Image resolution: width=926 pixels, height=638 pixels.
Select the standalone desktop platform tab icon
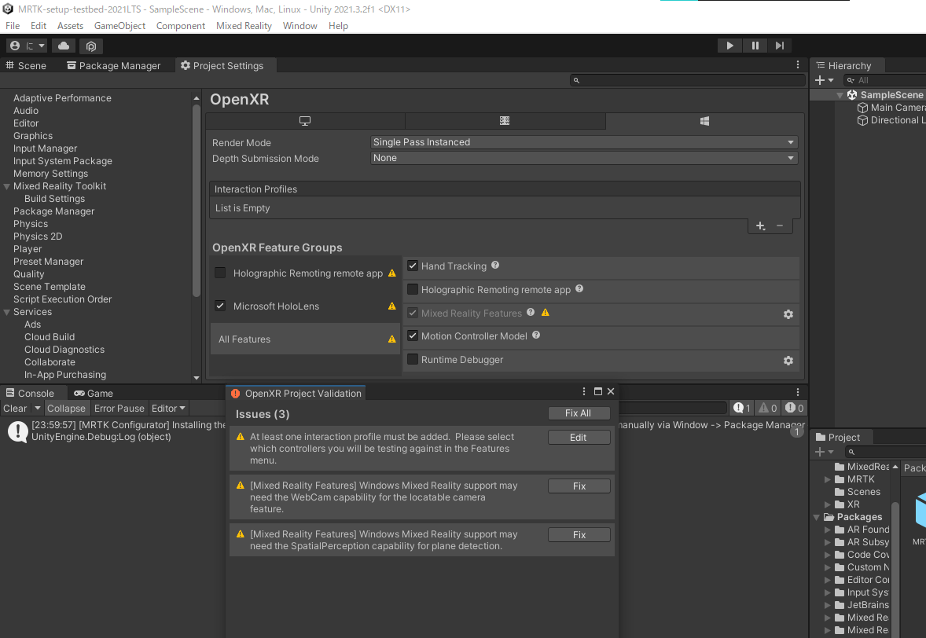point(305,121)
